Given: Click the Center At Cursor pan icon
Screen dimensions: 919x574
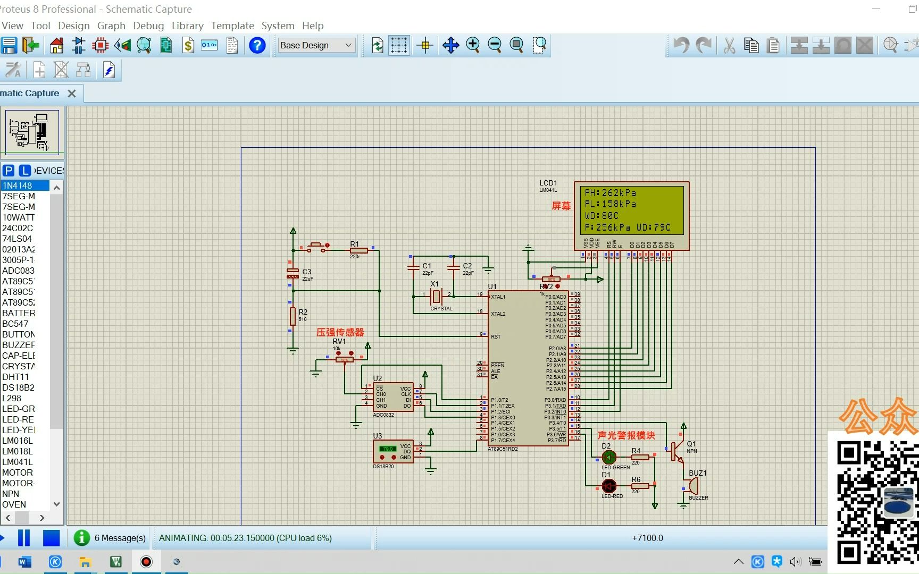Looking at the screenshot, I should pos(450,45).
